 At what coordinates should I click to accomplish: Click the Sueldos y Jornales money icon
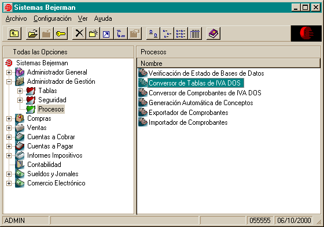pyautogui.click(x=20, y=174)
